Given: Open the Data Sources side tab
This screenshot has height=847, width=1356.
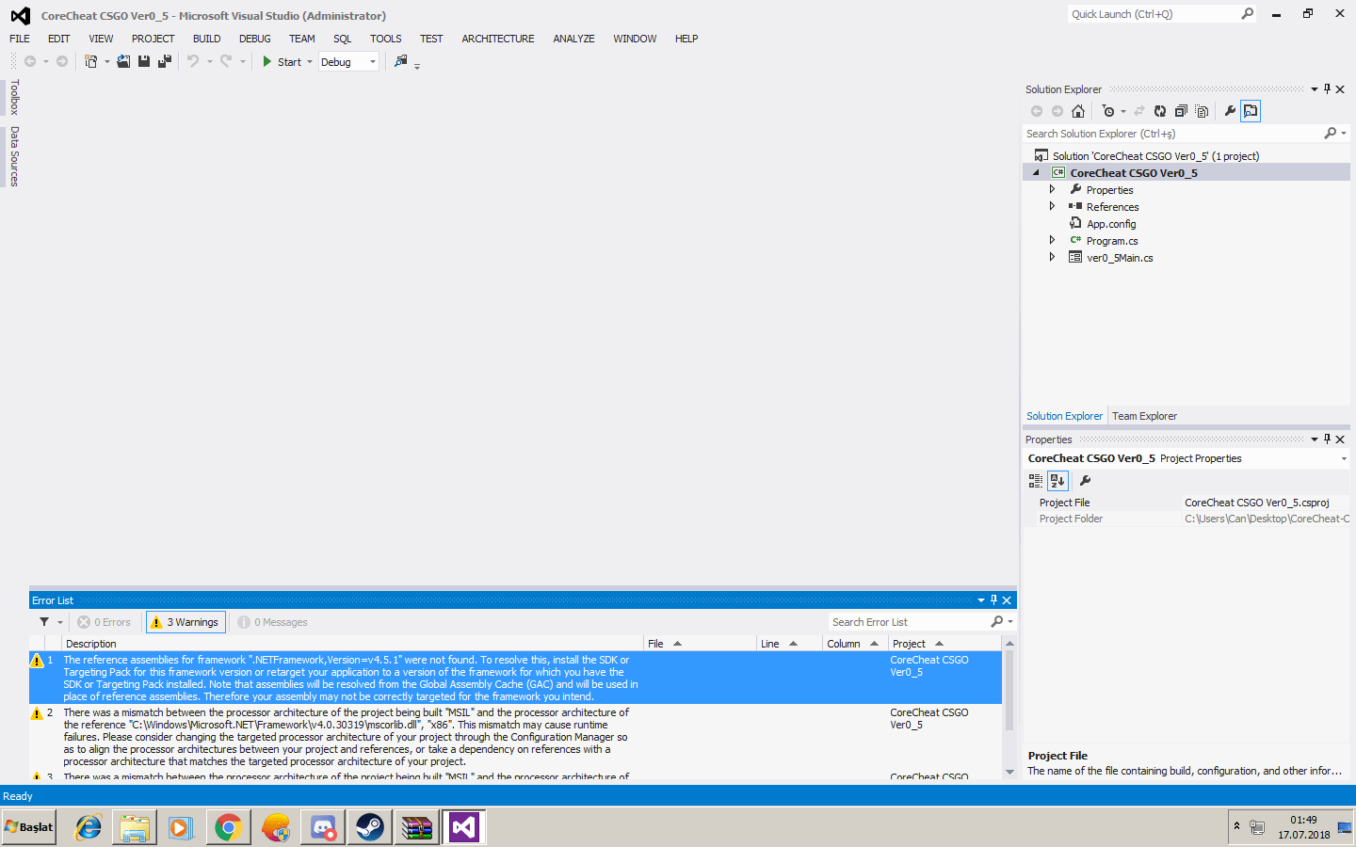Looking at the screenshot, I should (14, 156).
